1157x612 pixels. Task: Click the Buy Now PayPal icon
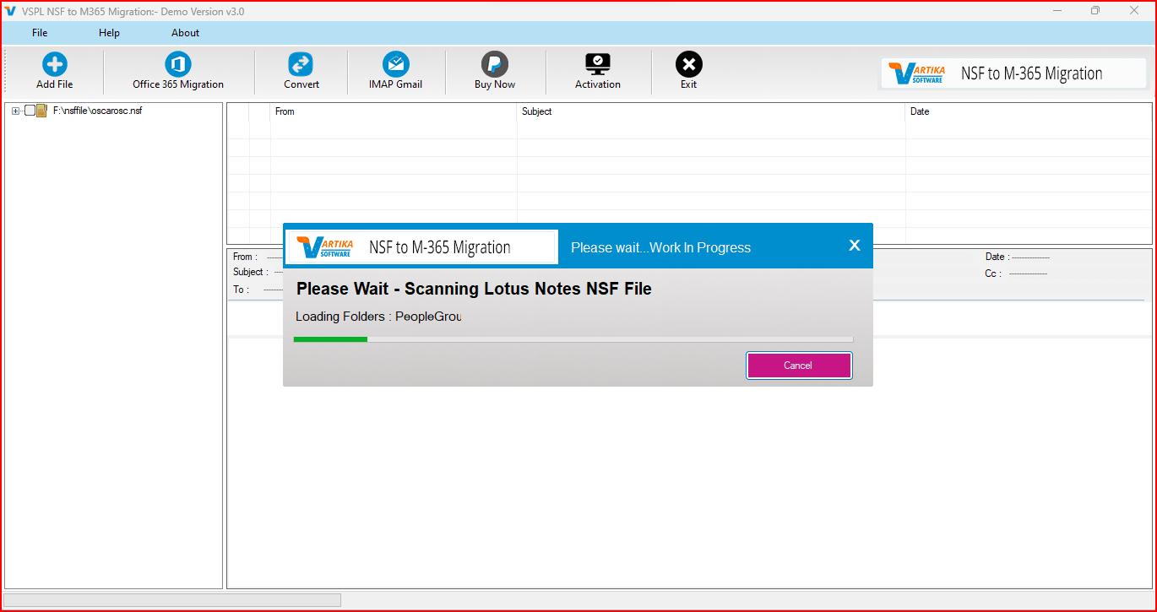[495, 65]
